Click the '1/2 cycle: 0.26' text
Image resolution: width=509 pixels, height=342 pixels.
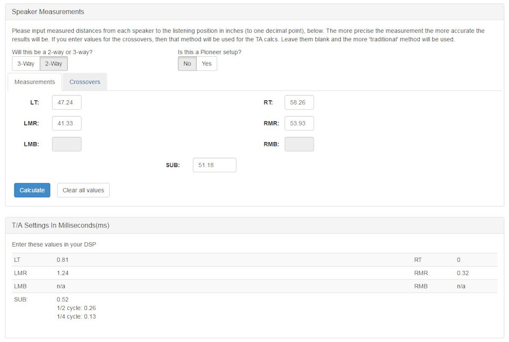pyautogui.click(x=76, y=308)
